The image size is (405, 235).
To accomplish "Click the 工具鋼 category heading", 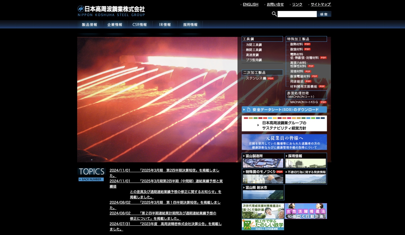I will pos(262,39).
